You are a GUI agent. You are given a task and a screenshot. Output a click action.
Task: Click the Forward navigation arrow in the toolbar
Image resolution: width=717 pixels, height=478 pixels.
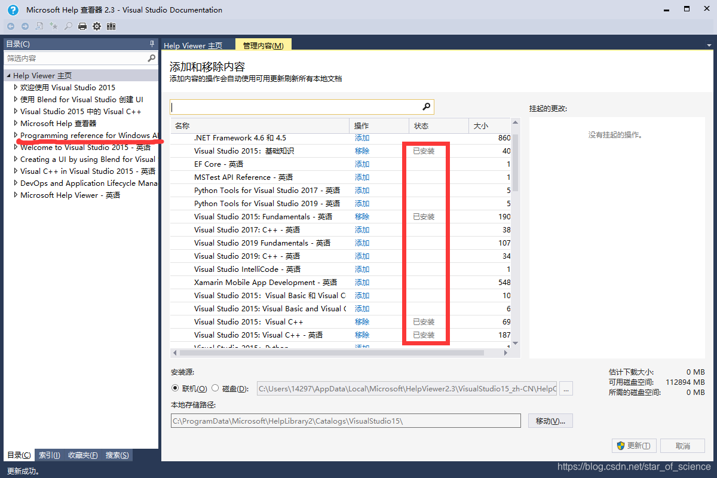[x=24, y=26]
